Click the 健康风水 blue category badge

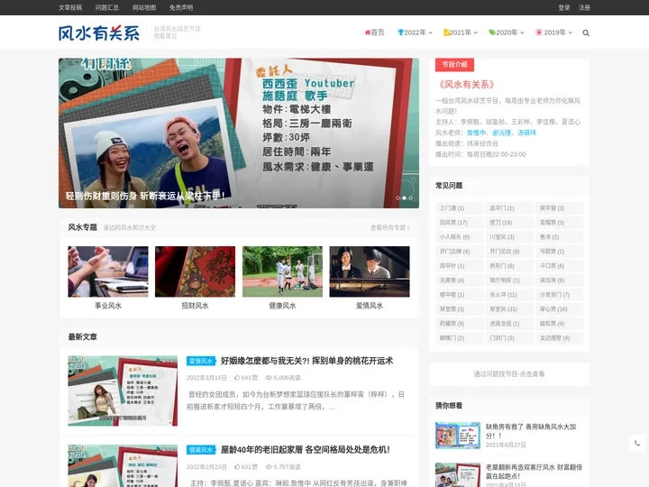click(x=201, y=450)
